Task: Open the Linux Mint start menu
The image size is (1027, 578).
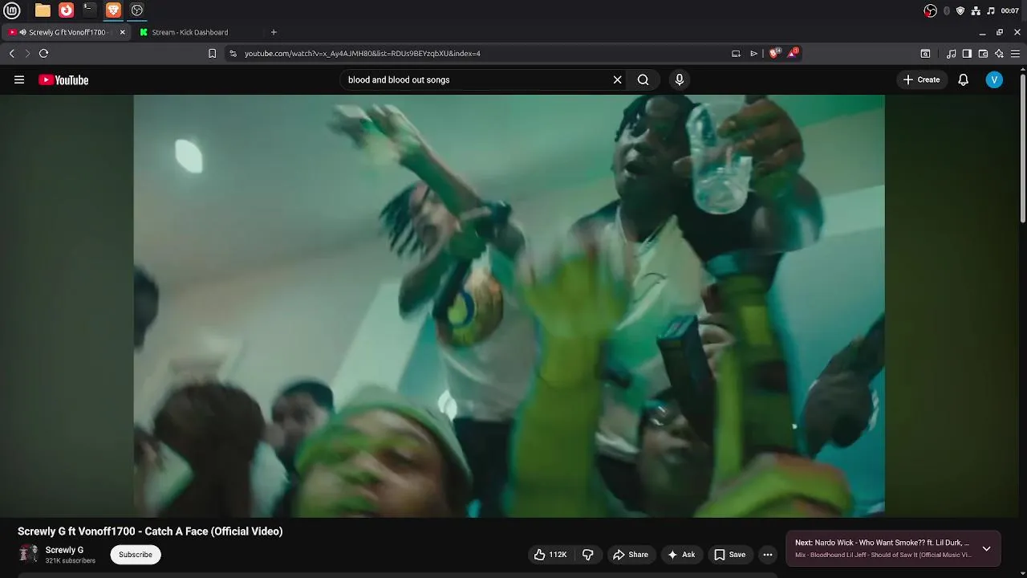Action: tap(12, 10)
